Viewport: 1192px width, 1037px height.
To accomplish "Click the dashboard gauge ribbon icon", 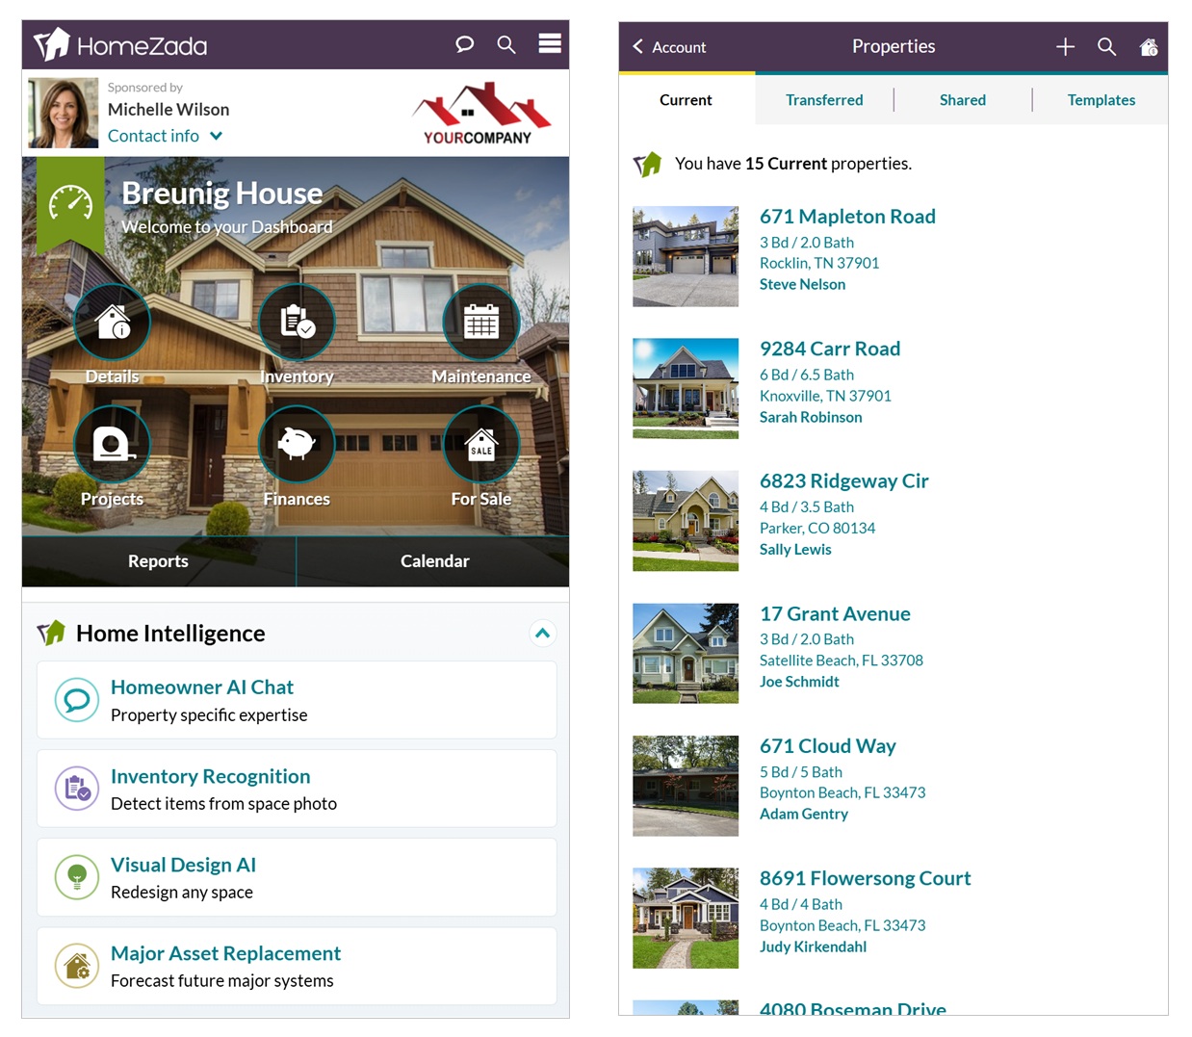I will (70, 203).
